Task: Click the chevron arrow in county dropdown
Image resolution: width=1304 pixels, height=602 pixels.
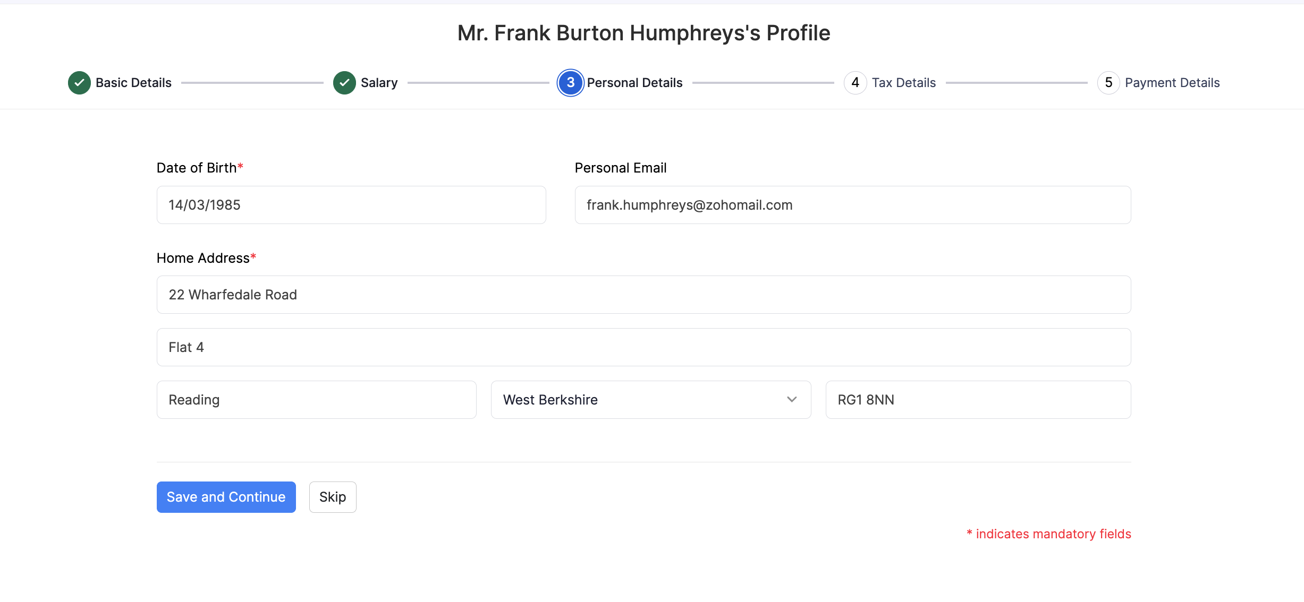Action: tap(792, 400)
